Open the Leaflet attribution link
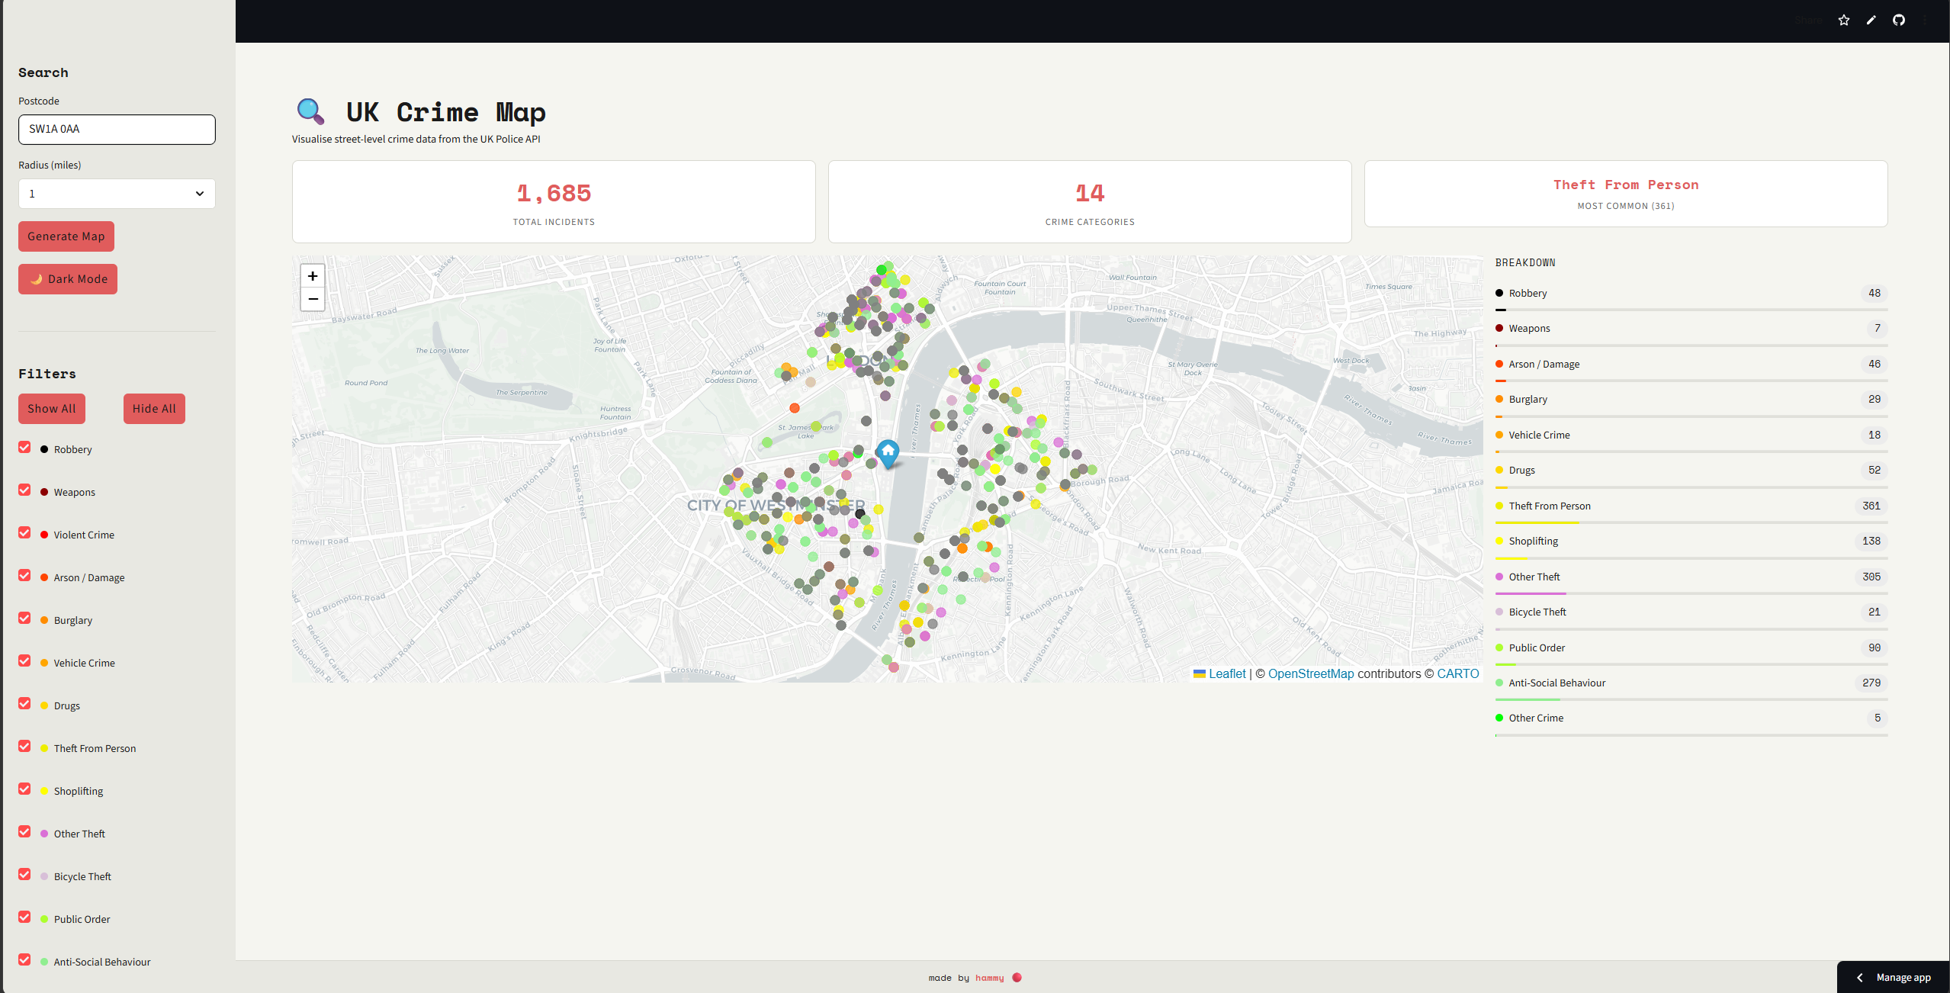 [x=1226, y=673]
